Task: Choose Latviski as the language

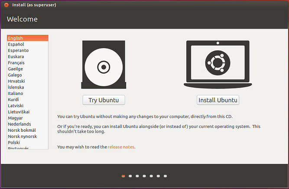Action: (28, 106)
